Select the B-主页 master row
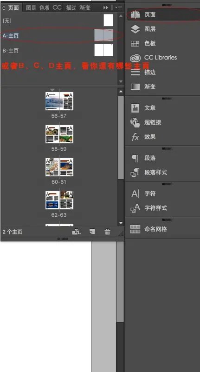 click(x=59, y=50)
